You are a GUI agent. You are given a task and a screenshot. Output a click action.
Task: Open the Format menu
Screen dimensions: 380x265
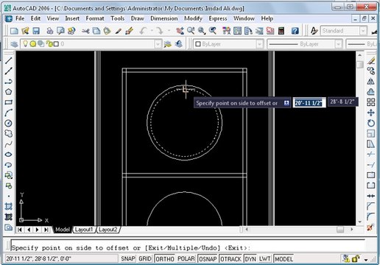(95, 18)
